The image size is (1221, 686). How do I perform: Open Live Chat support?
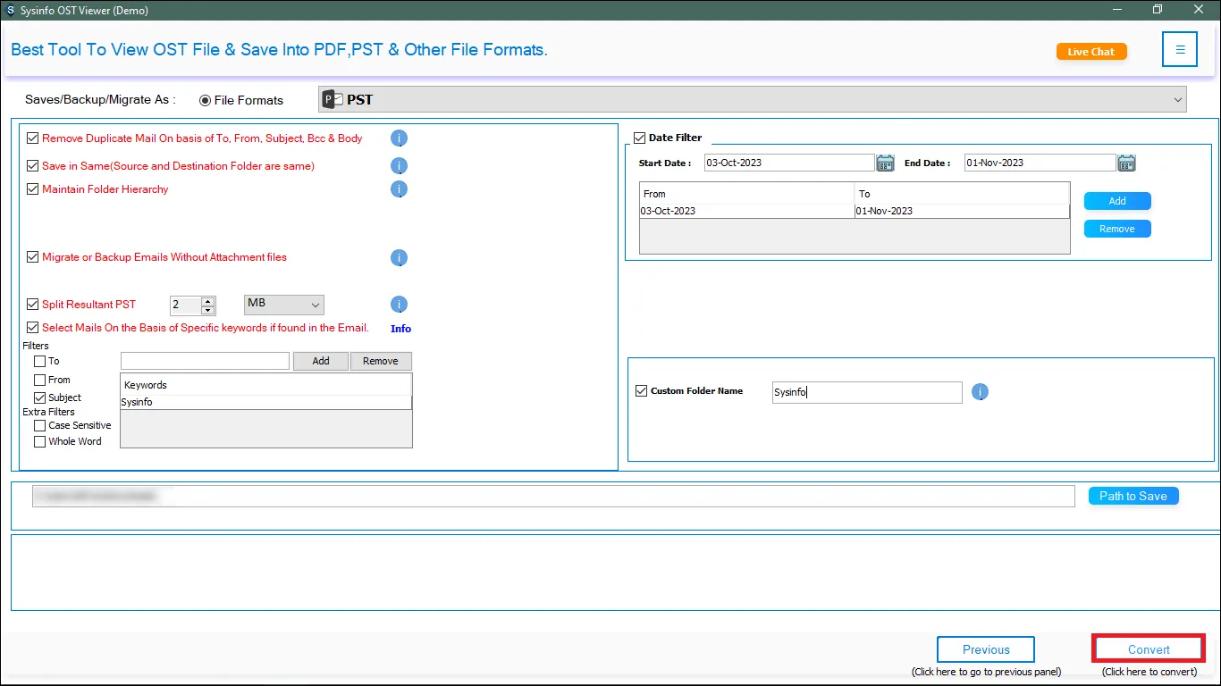pyautogui.click(x=1090, y=52)
